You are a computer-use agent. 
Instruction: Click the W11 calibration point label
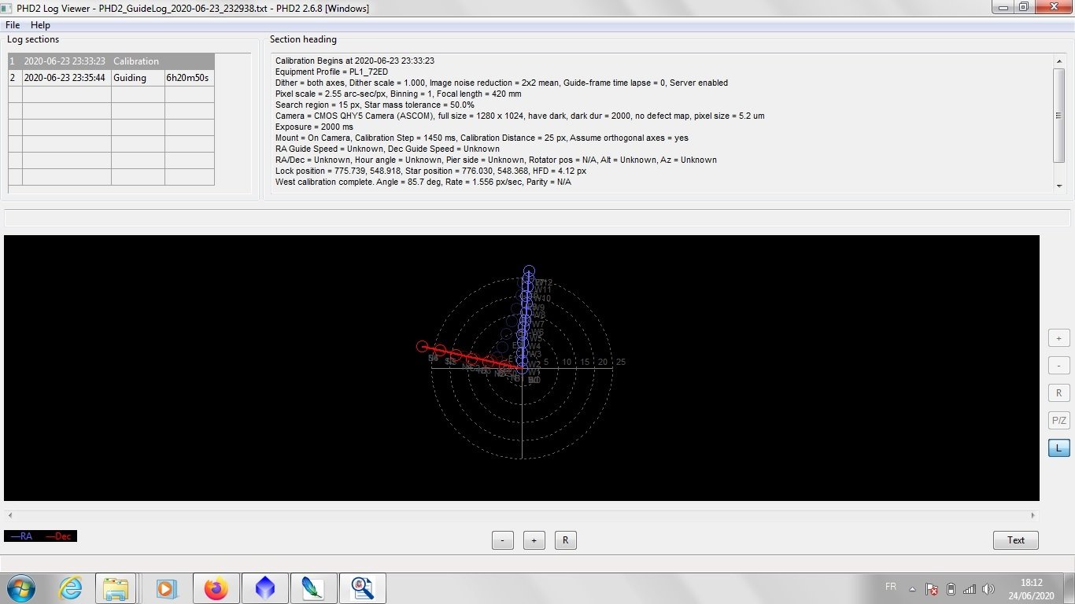pyautogui.click(x=544, y=289)
